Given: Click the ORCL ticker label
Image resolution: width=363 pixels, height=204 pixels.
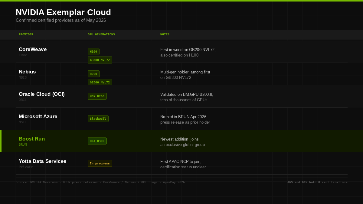Looking at the screenshot, I should [23, 100].
